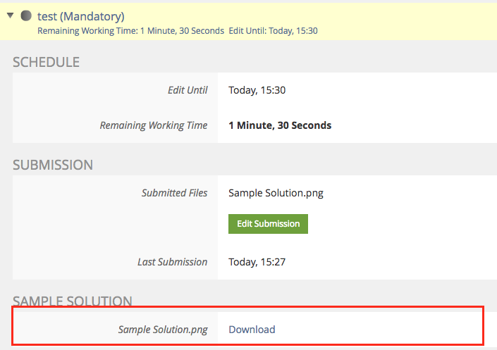Click the bold '1 Minute, 30 Seconds' value
Image resolution: width=497 pixels, height=350 pixels.
[x=280, y=125]
